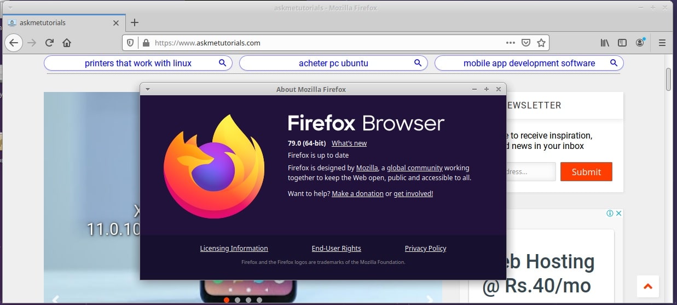677x305 pixels.
Task: Open the Privacy Policy link
Action: 425,248
